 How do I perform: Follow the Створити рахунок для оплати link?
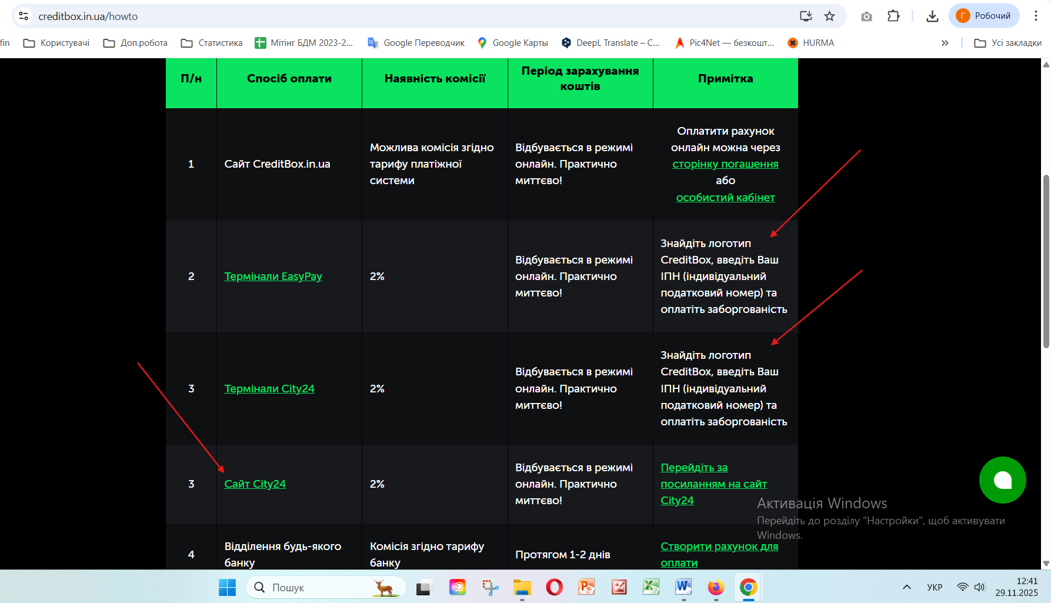click(x=719, y=555)
